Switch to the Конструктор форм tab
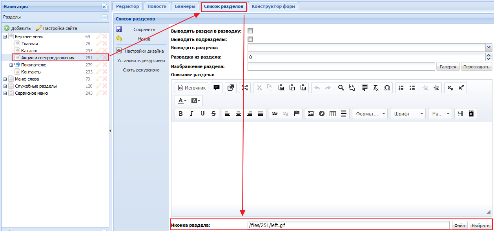Viewport: 494px width, 231px height. point(273,6)
